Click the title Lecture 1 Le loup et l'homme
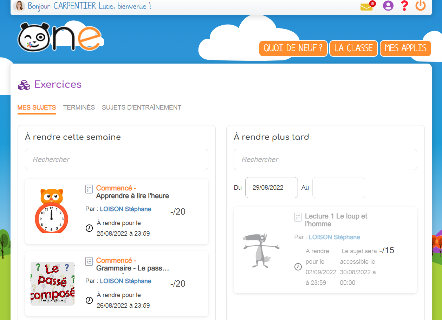This screenshot has width=442, height=320. coord(336,220)
